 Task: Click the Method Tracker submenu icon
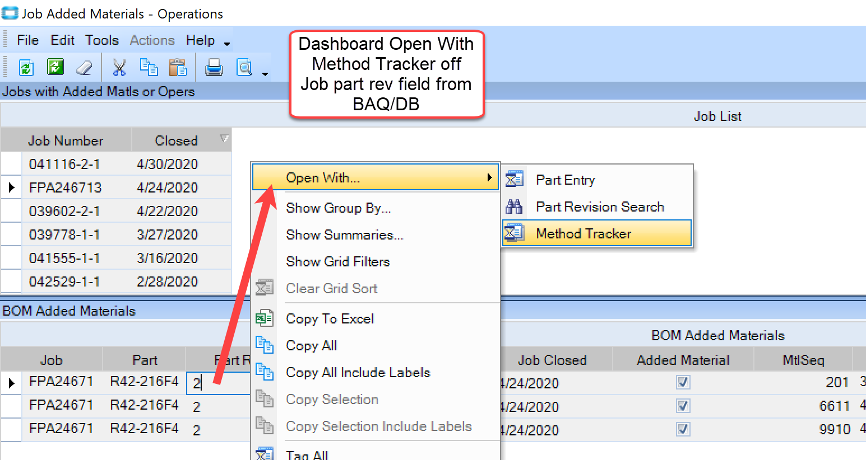[514, 233]
